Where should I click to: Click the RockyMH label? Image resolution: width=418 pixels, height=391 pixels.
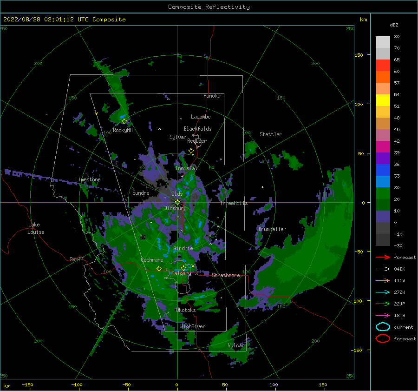123,130
